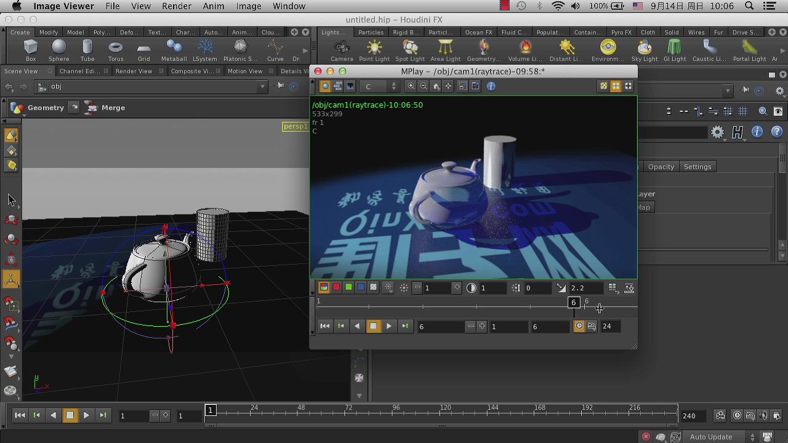Add a Spot Light
Image resolution: width=788 pixels, height=443 pixels.
point(410,50)
